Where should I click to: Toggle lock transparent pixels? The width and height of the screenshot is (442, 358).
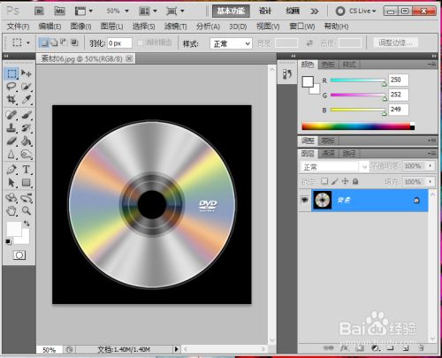pyautogui.click(x=324, y=181)
